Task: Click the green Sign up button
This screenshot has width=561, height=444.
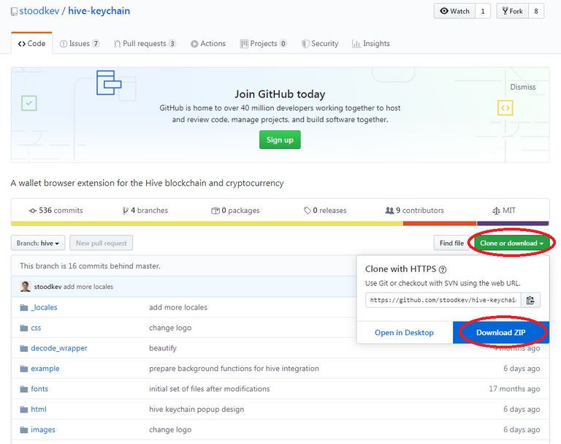Action: (280, 140)
